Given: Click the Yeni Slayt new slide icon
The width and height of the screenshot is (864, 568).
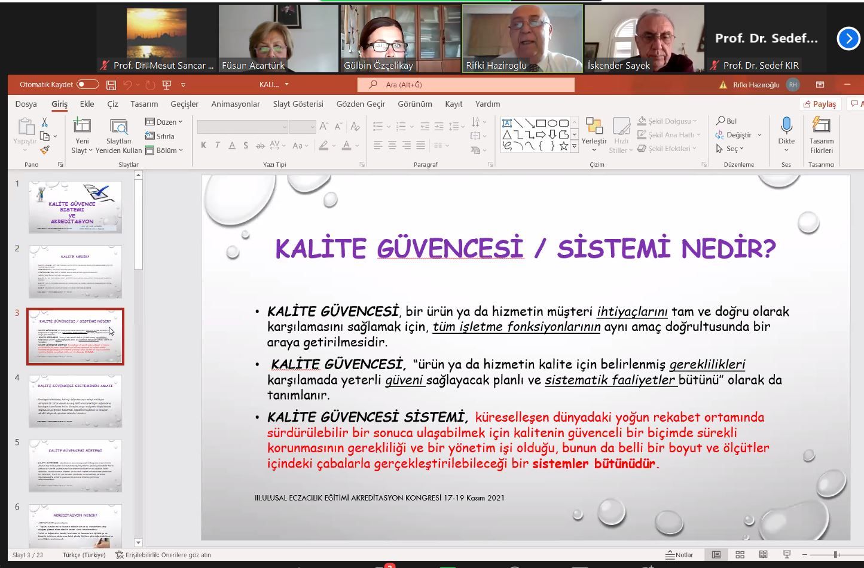Looking at the screenshot, I should (82, 127).
